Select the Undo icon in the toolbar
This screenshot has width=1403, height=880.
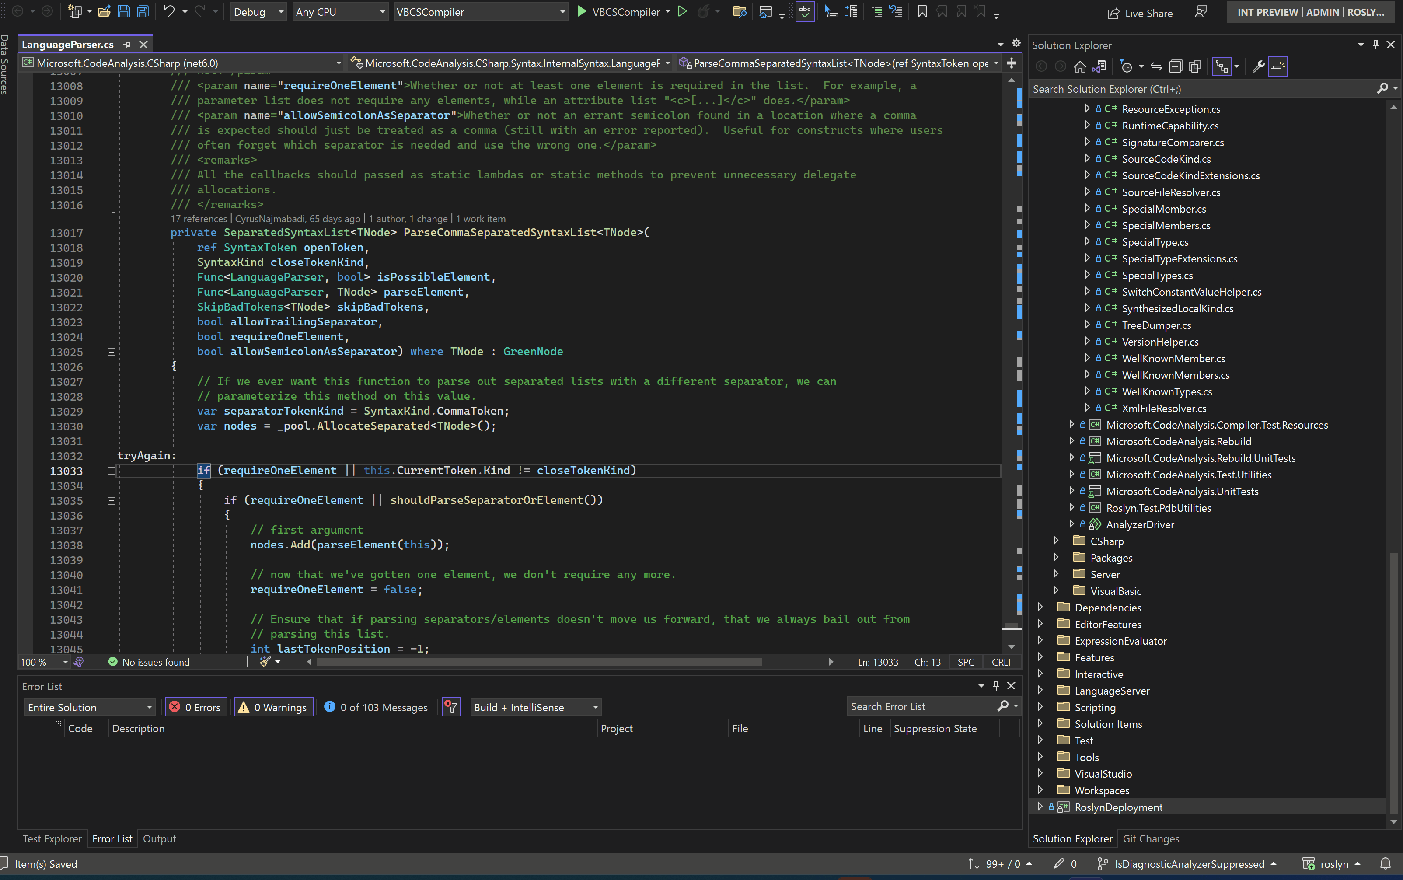(x=169, y=12)
